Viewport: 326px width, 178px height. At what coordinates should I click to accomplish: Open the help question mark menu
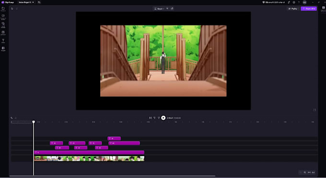coord(299,2)
